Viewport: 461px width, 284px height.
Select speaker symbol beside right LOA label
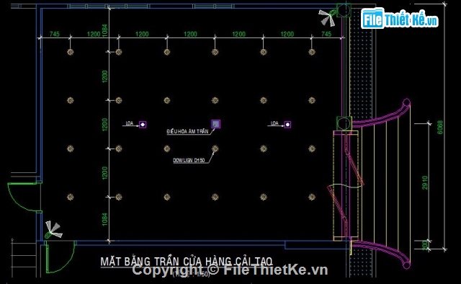(x=287, y=125)
